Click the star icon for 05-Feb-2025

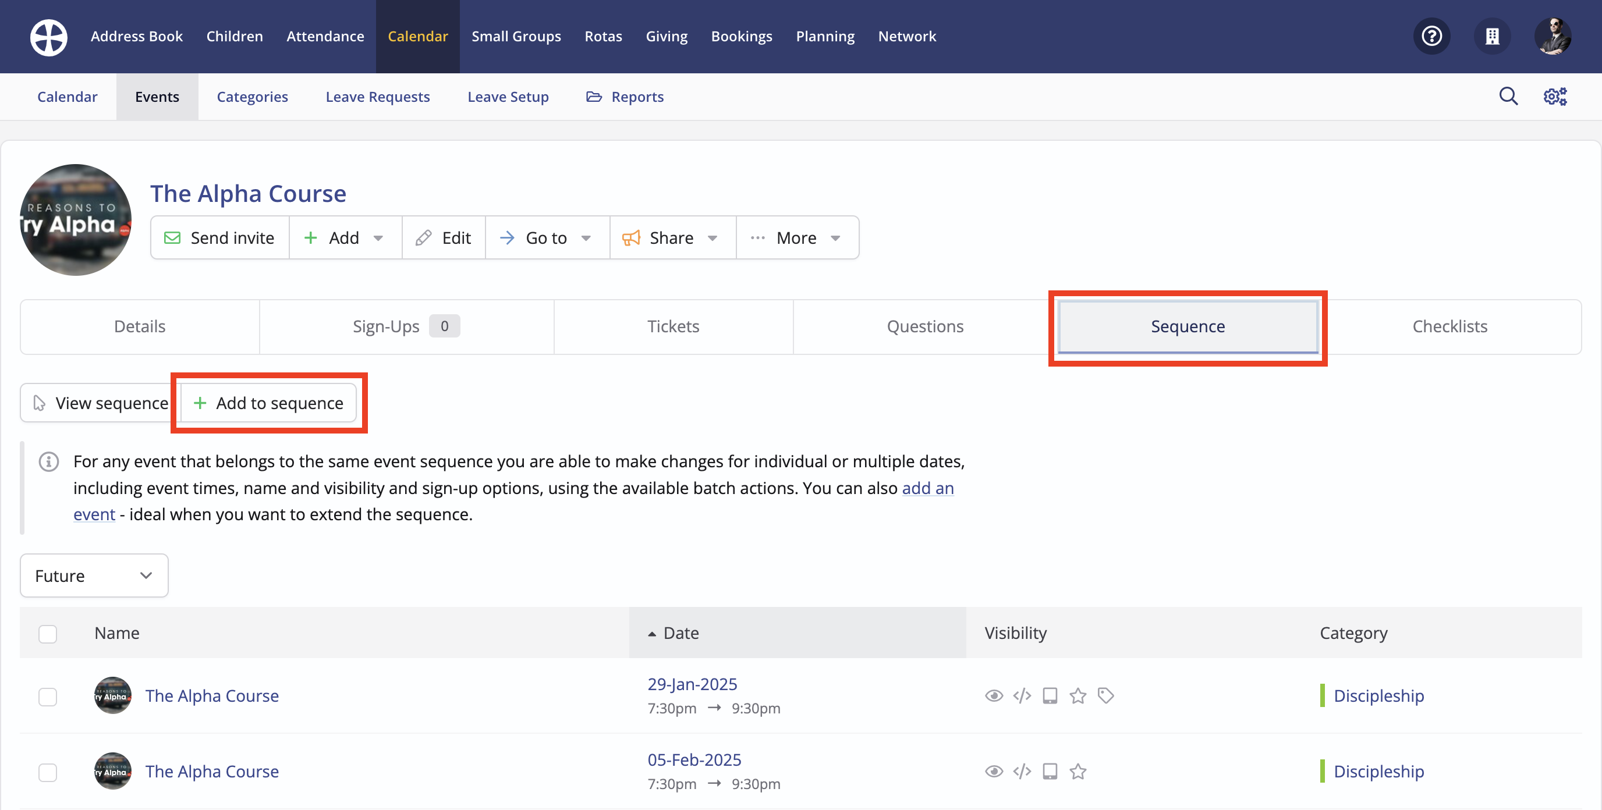[1078, 771]
